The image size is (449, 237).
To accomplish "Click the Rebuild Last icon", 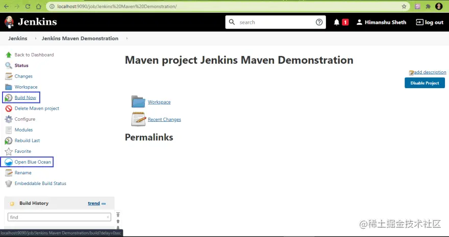I will click(x=9, y=141).
